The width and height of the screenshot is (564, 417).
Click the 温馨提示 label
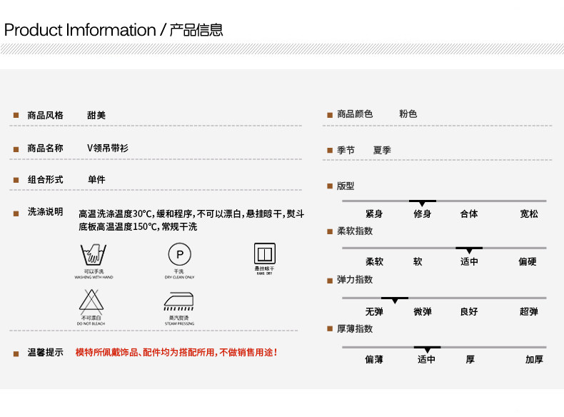[x=45, y=352]
